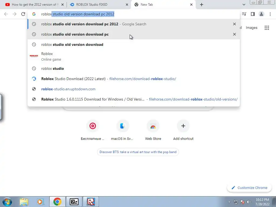Open the Web Store shortcut

coord(153,130)
